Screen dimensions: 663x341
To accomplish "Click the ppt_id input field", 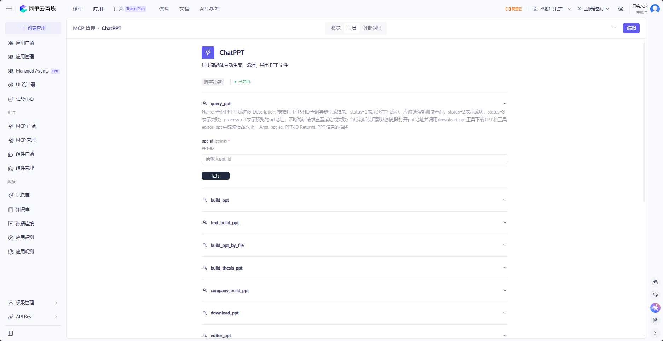I will coord(354,159).
